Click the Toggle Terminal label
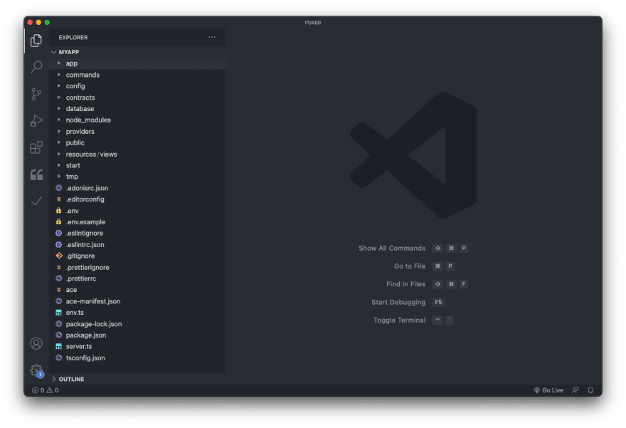Viewport: 626px width, 428px height. (x=399, y=320)
